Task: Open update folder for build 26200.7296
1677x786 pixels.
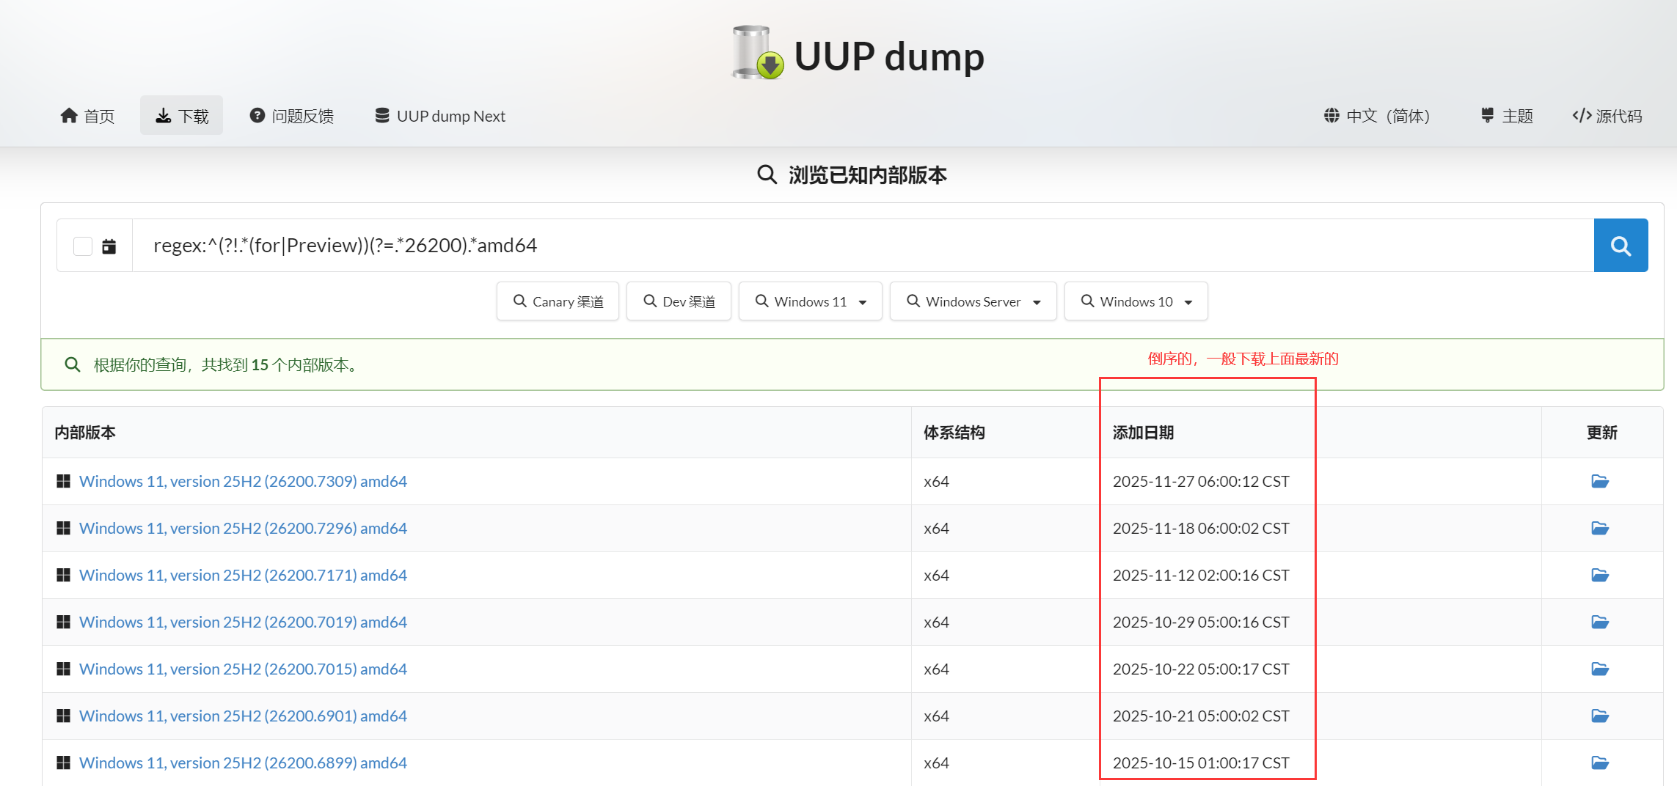Action: click(1600, 529)
